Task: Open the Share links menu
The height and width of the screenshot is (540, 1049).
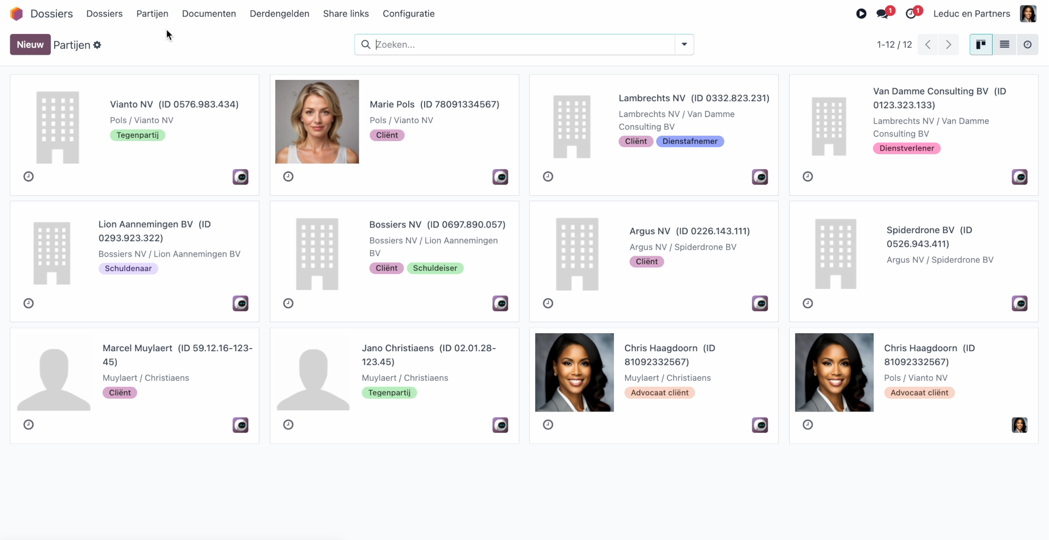Action: click(x=346, y=14)
